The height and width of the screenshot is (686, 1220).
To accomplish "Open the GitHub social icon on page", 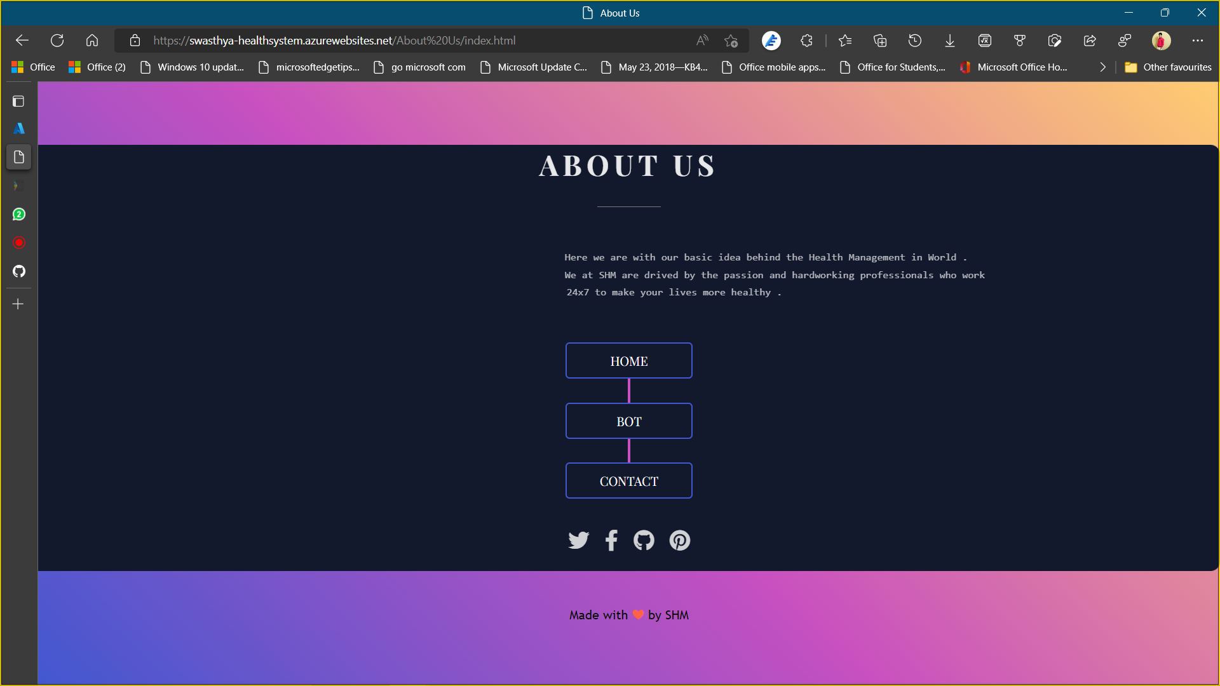I will (644, 541).
